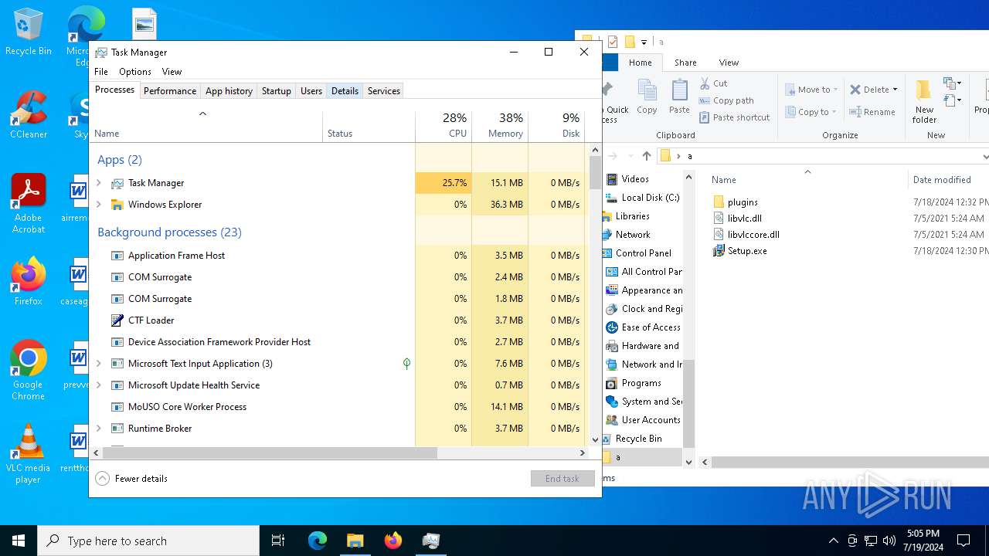The height and width of the screenshot is (556, 989).
Task: Click Rename in Explorer ribbon
Action: point(872,112)
